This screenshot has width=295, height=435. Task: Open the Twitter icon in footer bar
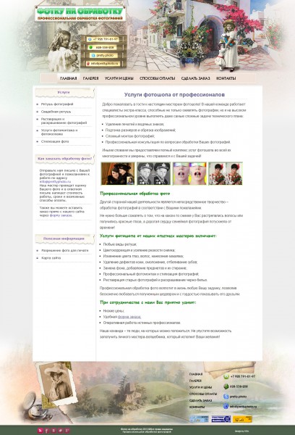[x=60, y=431]
